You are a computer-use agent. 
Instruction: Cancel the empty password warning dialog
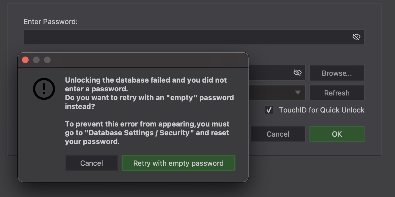[x=91, y=163]
